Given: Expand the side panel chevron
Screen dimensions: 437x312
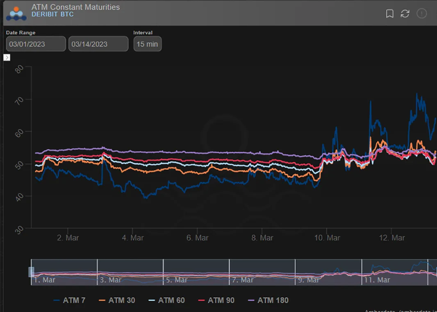Looking at the screenshot, I should [x=7, y=57].
